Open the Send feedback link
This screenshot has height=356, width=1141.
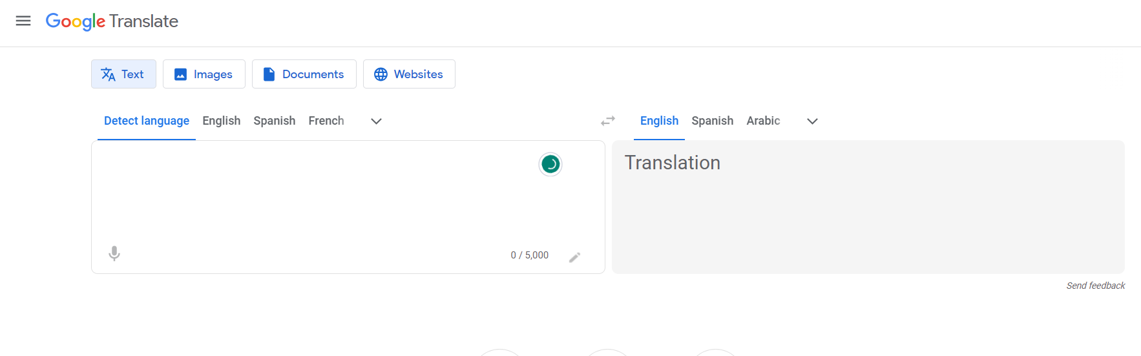point(1096,286)
